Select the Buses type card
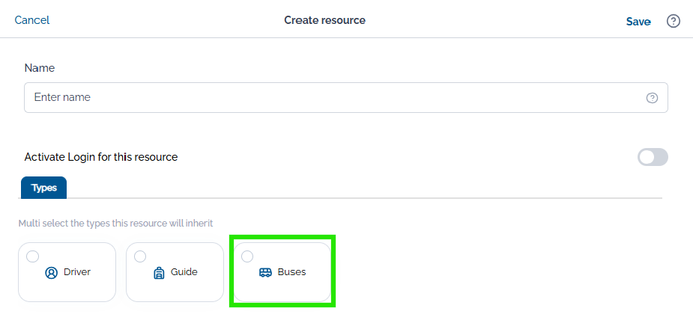The width and height of the screenshot is (693, 320). coord(282,272)
